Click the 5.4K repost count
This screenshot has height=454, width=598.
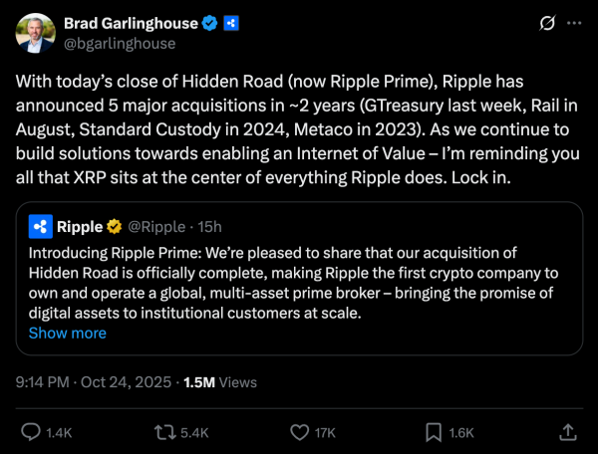point(195,432)
